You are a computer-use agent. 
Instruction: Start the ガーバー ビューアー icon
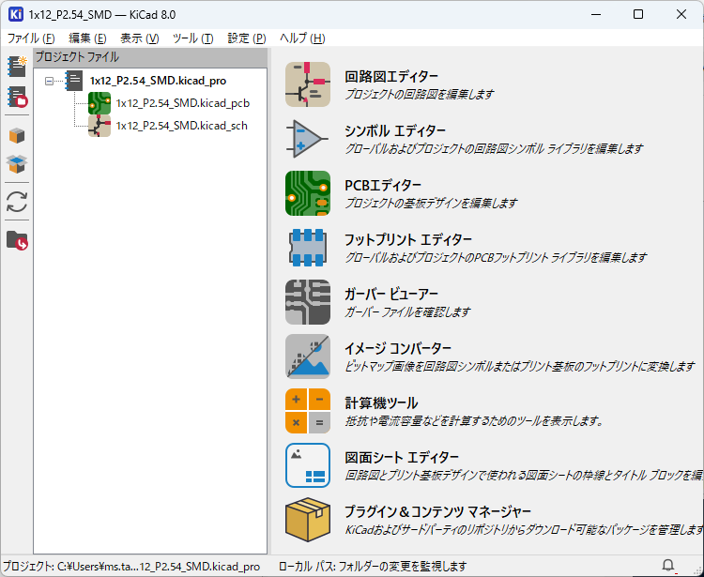point(307,302)
